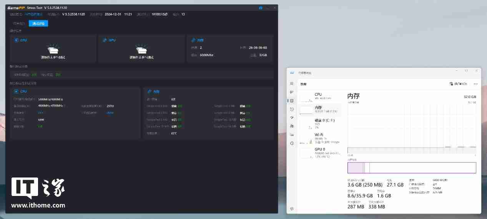Open Task Manager hamburger navigation menu

292,83
